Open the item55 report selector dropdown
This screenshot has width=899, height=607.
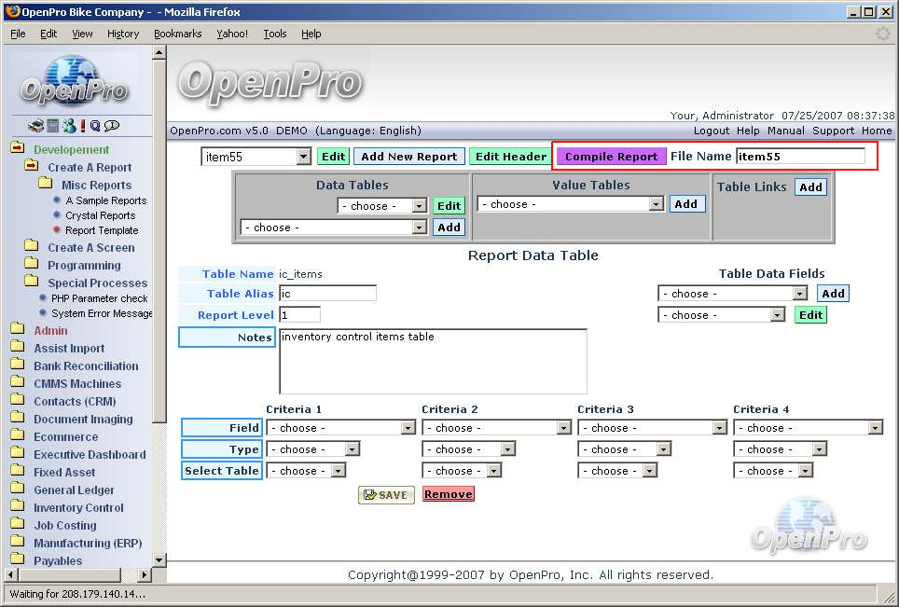pos(303,157)
